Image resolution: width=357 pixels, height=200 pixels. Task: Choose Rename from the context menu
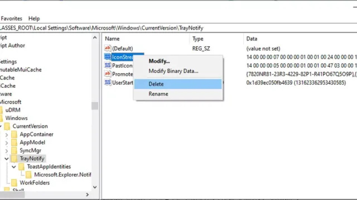178,94
